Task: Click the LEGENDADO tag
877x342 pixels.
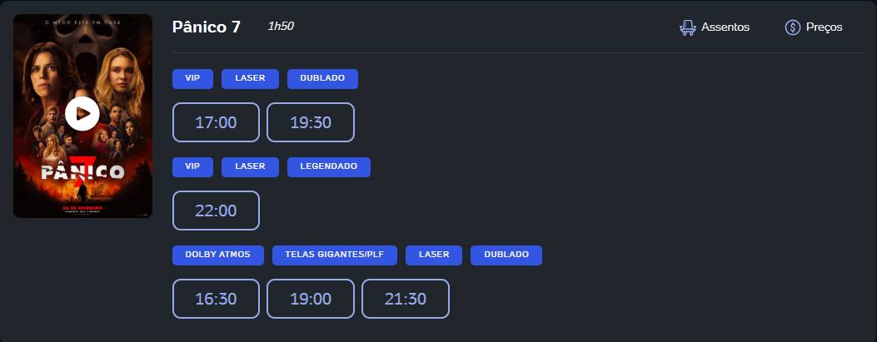Action: (328, 166)
